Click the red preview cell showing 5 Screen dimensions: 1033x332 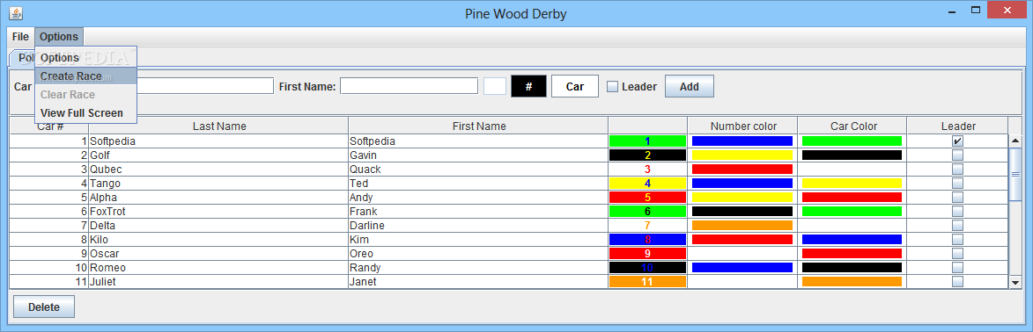[x=647, y=198]
